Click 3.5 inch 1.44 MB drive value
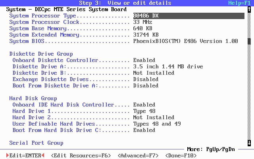This screenshot has width=254, height=159. 168,66
